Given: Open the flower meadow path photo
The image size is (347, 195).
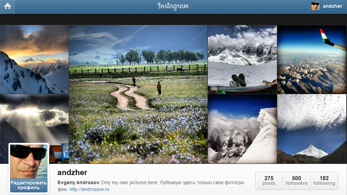Looking at the screenshot, I should [x=138, y=94].
